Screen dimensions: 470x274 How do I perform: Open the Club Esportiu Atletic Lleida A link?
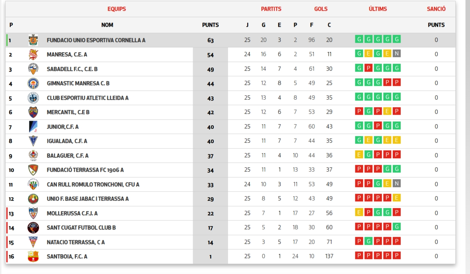[x=88, y=98]
